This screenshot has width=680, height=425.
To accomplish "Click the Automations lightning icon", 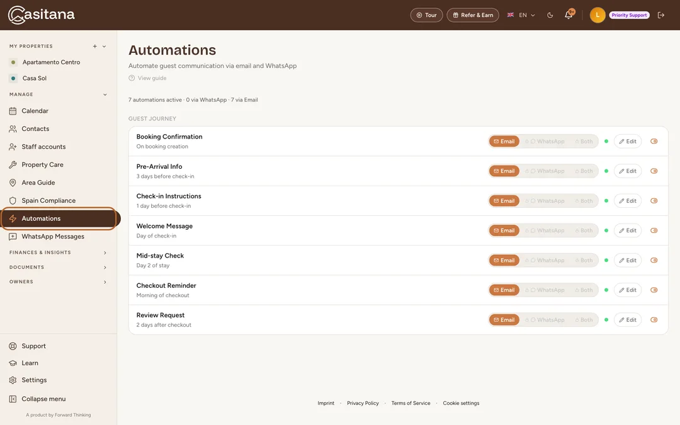I will (13, 218).
